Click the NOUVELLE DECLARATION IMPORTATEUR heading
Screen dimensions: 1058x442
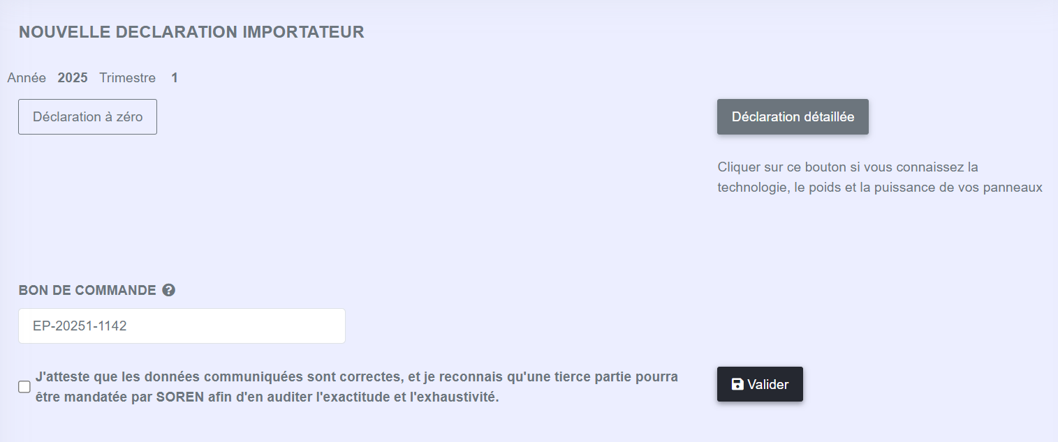tap(191, 31)
